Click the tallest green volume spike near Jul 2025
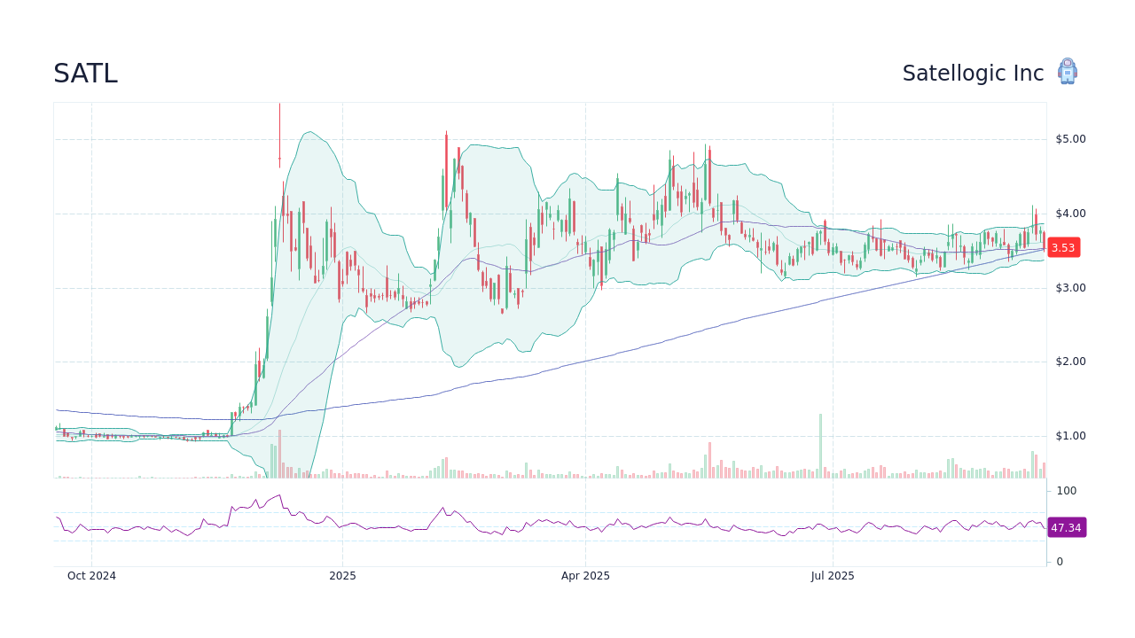The width and height of the screenshot is (1135, 638). point(819,447)
